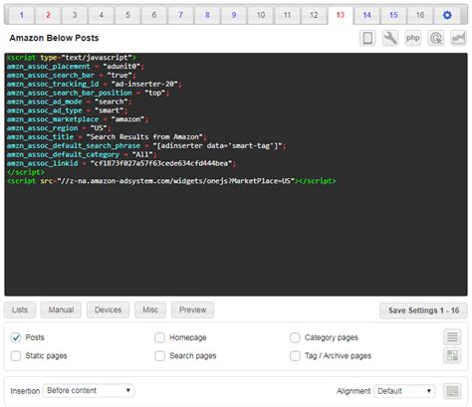
Task: Click the alignment preview icon beside Default
Action: (452, 391)
